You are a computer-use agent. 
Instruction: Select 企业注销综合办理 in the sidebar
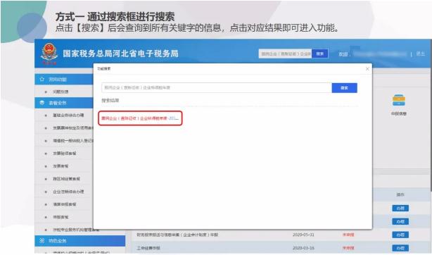tap(68, 192)
